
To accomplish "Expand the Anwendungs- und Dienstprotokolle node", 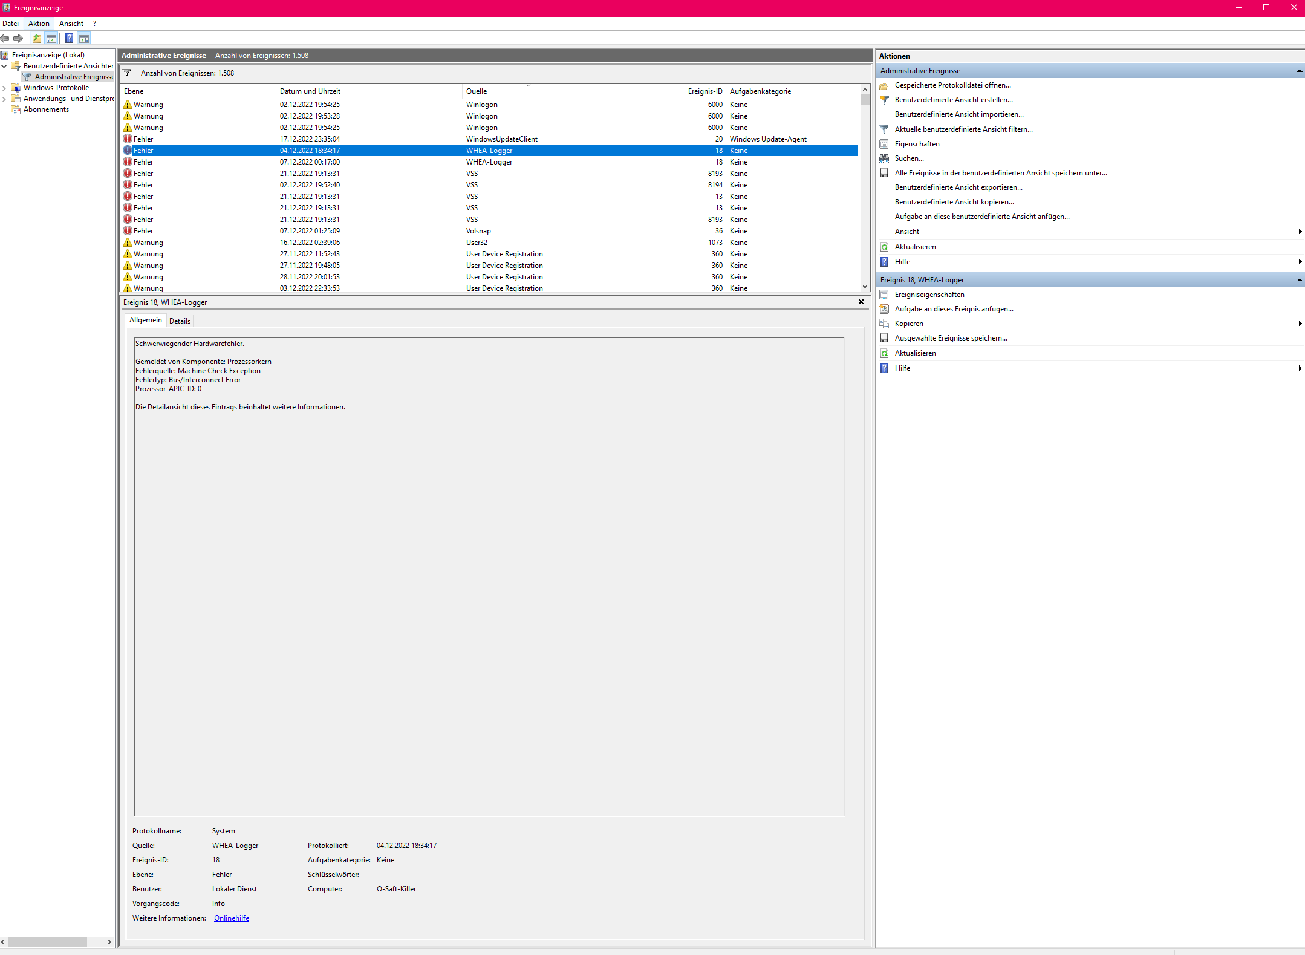I will [4, 99].
